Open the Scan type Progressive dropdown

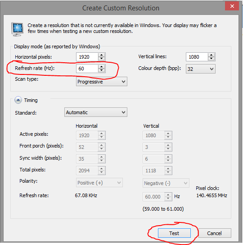coord(102,82)
